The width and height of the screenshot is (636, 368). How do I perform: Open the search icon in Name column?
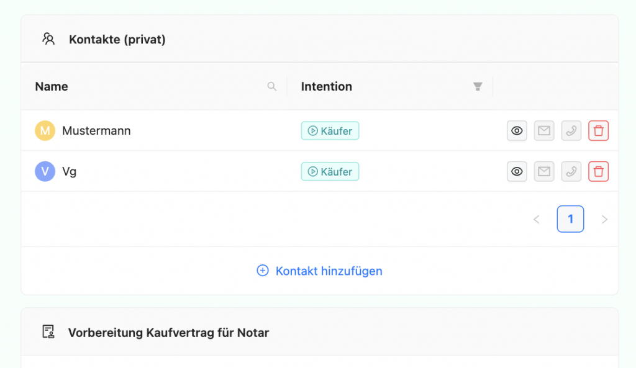pyautogui.click(x=272, y=86)
